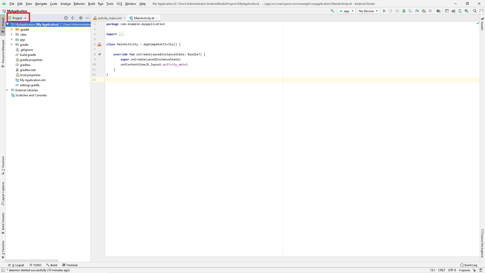
Task: Expand External Libraries node
Action: 7,90
